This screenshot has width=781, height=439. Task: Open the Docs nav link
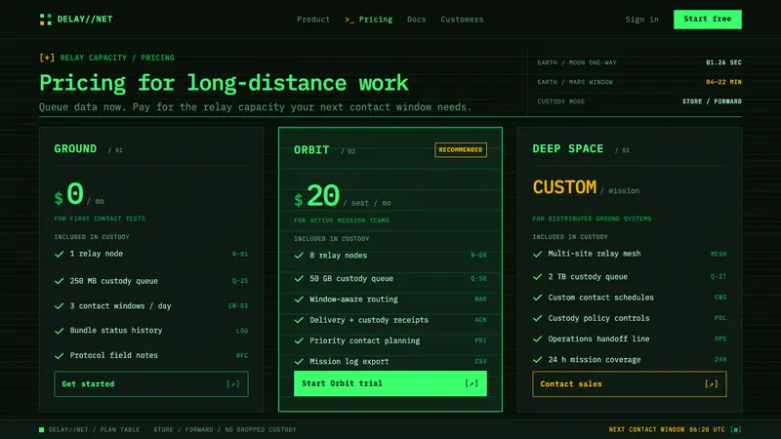[x=417, y=20]
